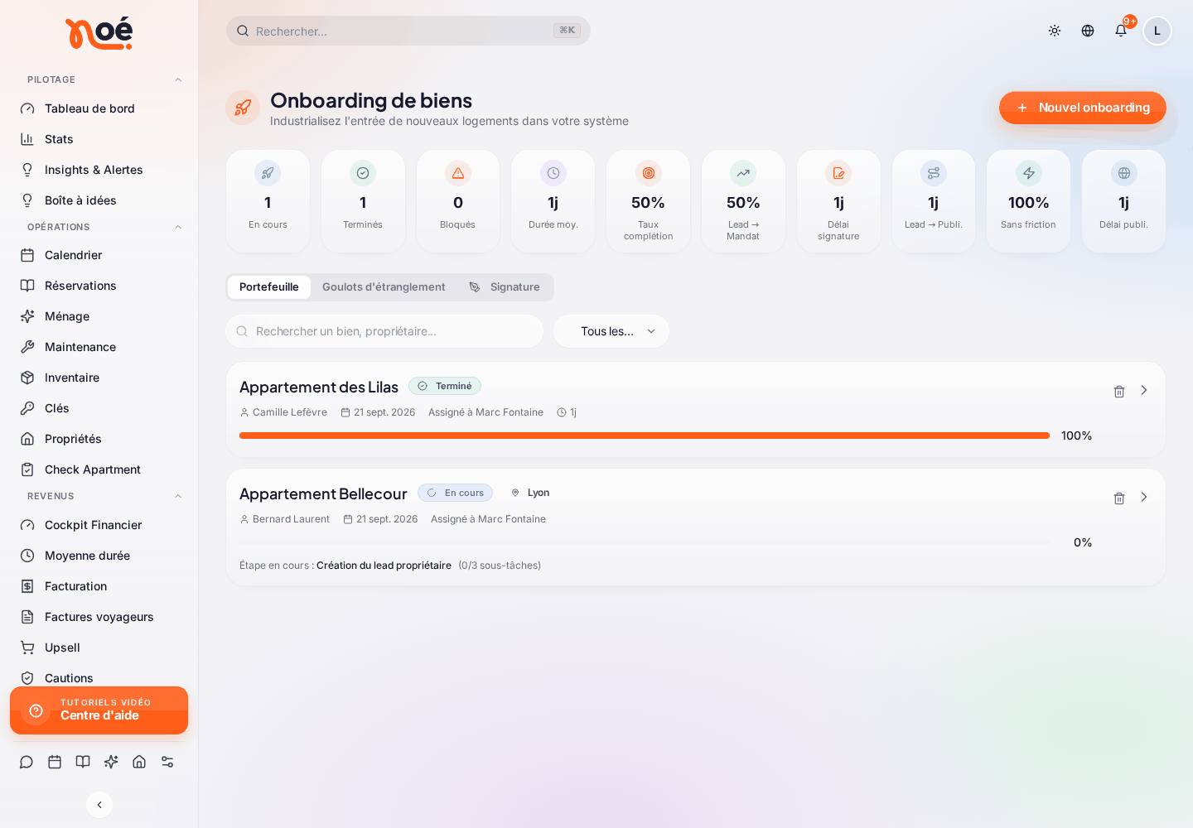1193x828 pixels.
Task: Click the warning icon on Bloqués card
Action: coord(458,173)
